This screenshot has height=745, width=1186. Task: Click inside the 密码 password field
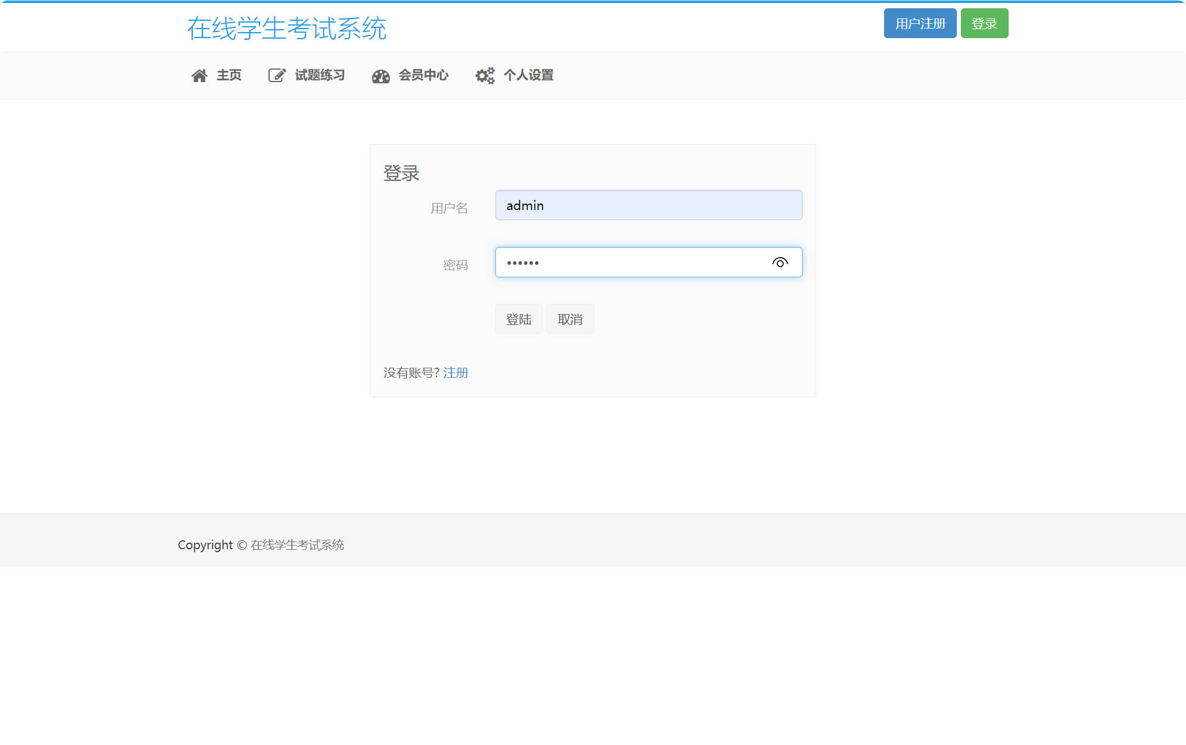(x=631, y=262)
